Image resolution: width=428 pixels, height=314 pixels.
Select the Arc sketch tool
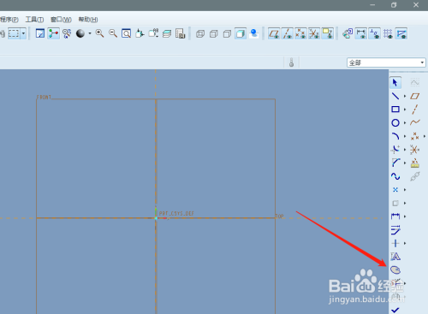(x=395, y=136)
